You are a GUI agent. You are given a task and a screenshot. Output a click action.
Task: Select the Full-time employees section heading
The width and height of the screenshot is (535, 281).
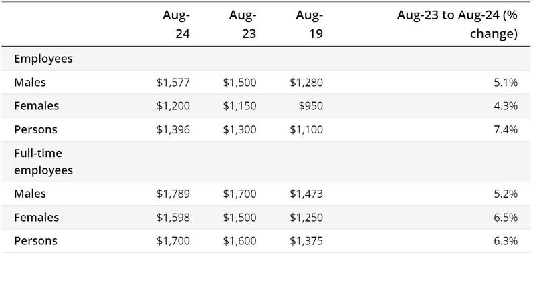[x=43, y=162]
